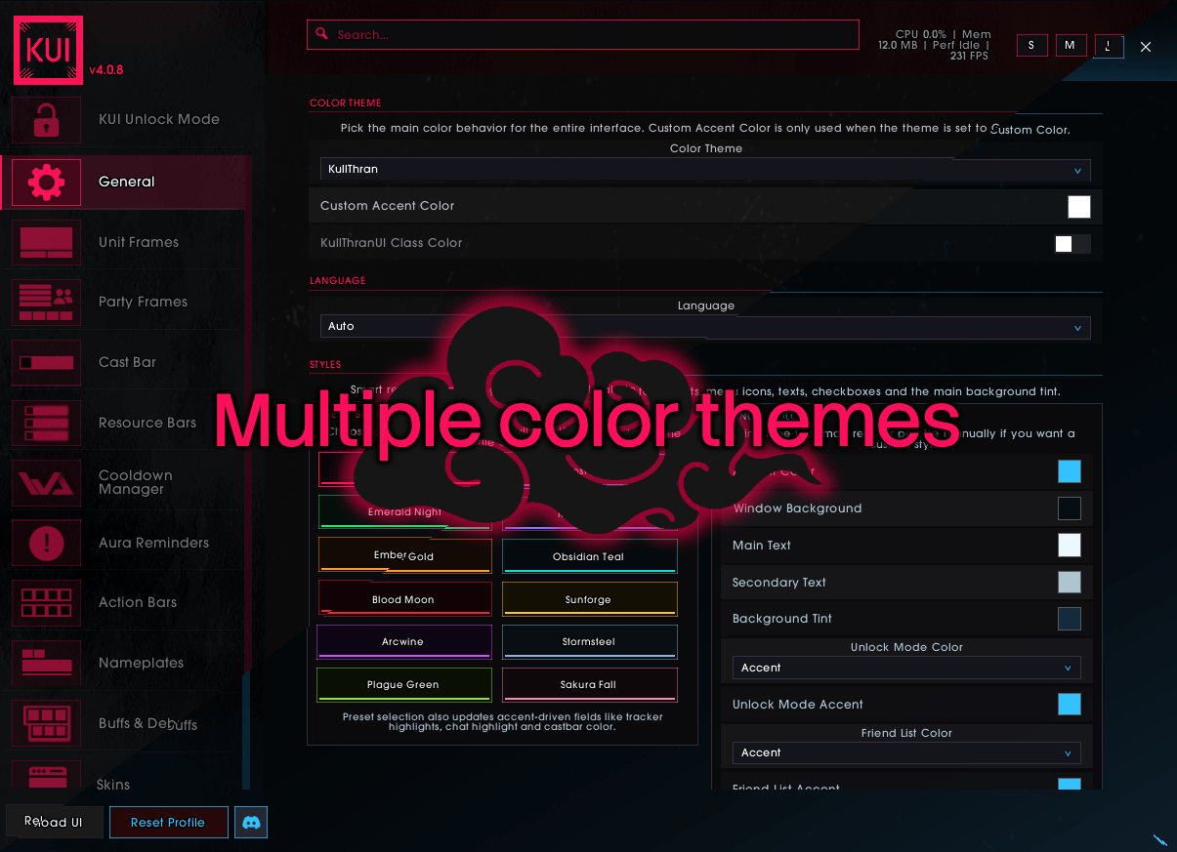The image size is (1177, 852).
Task: Select the Ember Gold preset
Action: [x=404, y=556]
